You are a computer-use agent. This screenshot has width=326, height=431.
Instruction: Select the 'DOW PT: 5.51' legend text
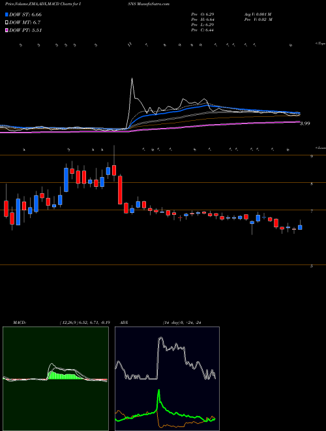[25, 30]
